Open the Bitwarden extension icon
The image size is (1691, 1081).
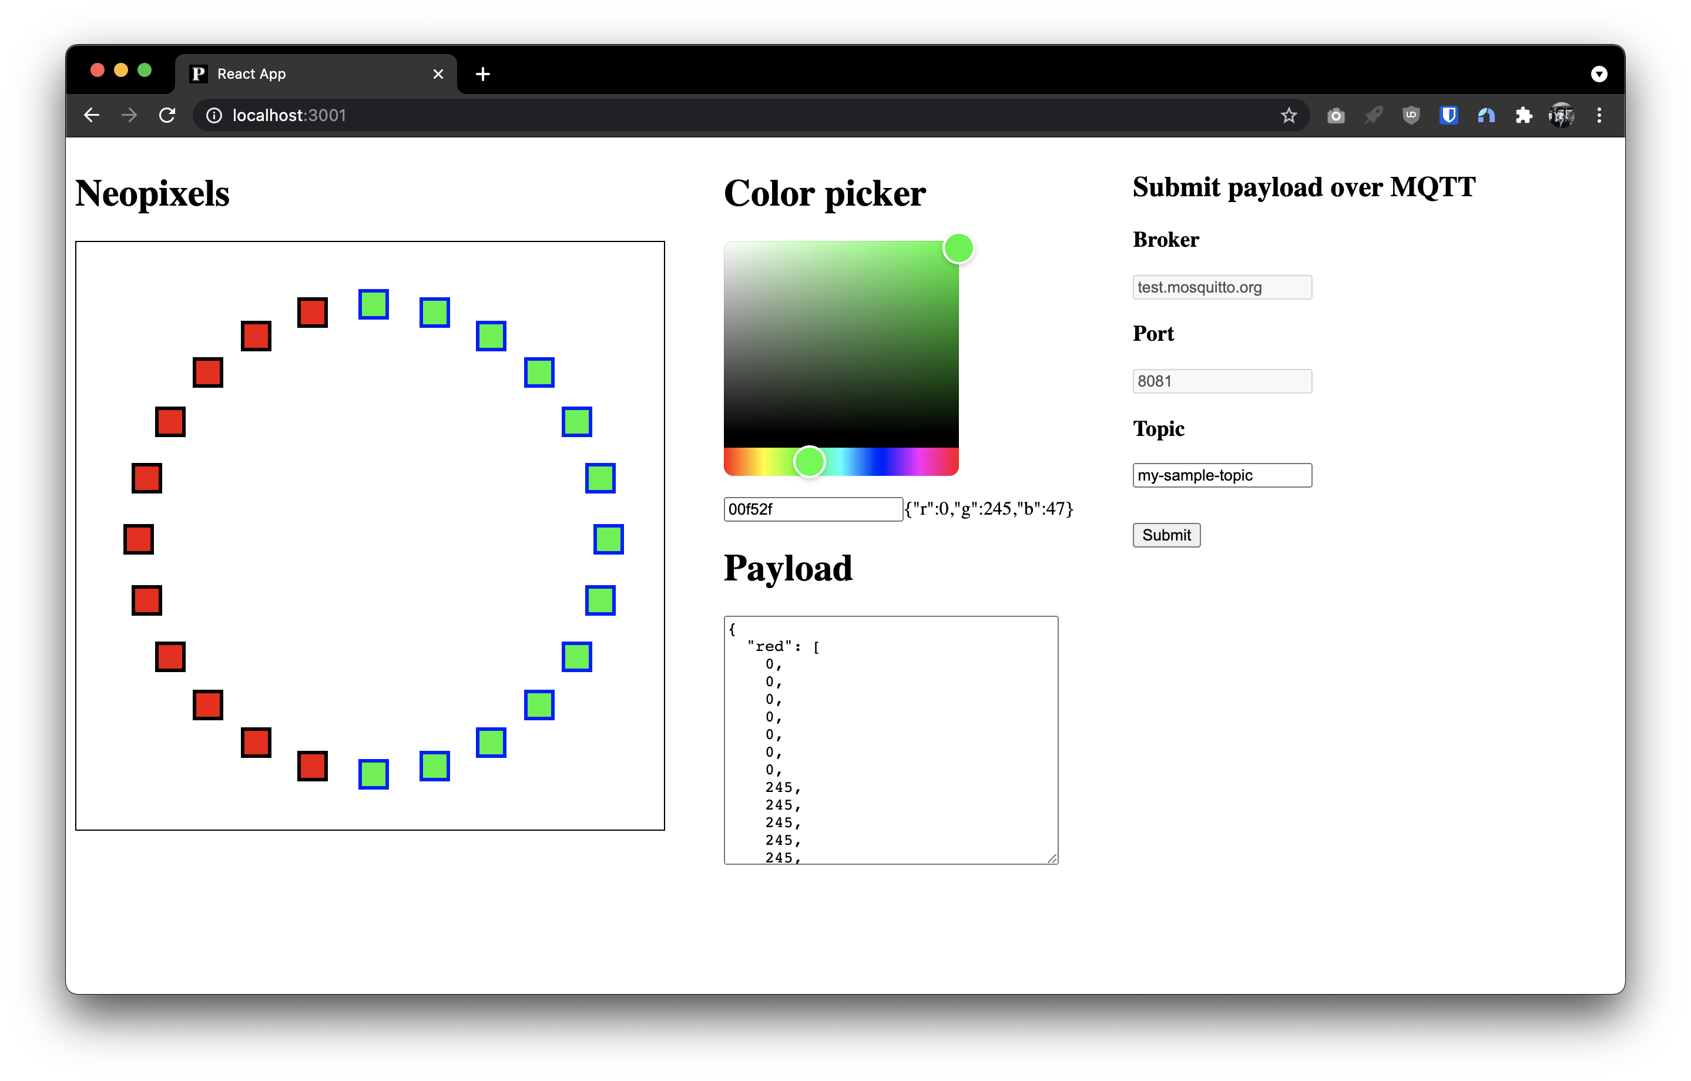(1448, 115)
